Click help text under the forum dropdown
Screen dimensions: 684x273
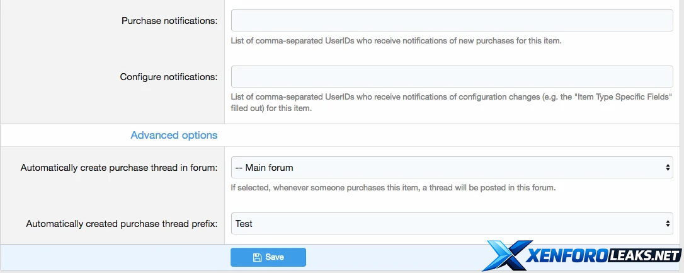[x=393, y=187]
